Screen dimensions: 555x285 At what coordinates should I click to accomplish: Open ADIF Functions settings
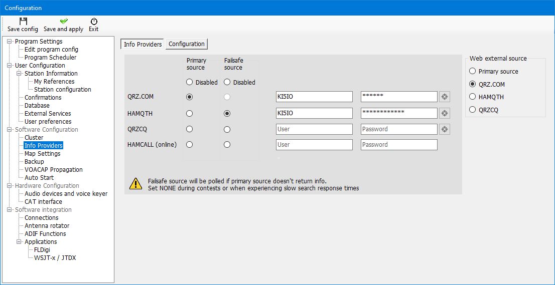pos(45,234)
